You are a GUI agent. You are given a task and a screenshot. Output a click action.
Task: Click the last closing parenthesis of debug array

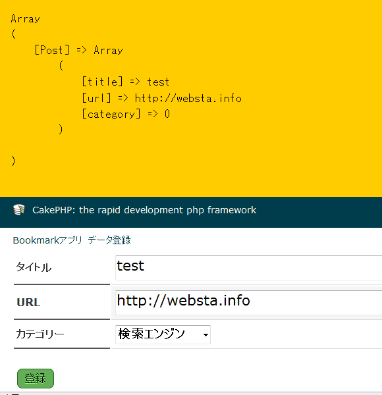click(13, 161)
